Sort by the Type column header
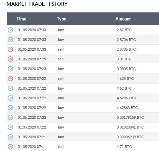 pos(61,19)
